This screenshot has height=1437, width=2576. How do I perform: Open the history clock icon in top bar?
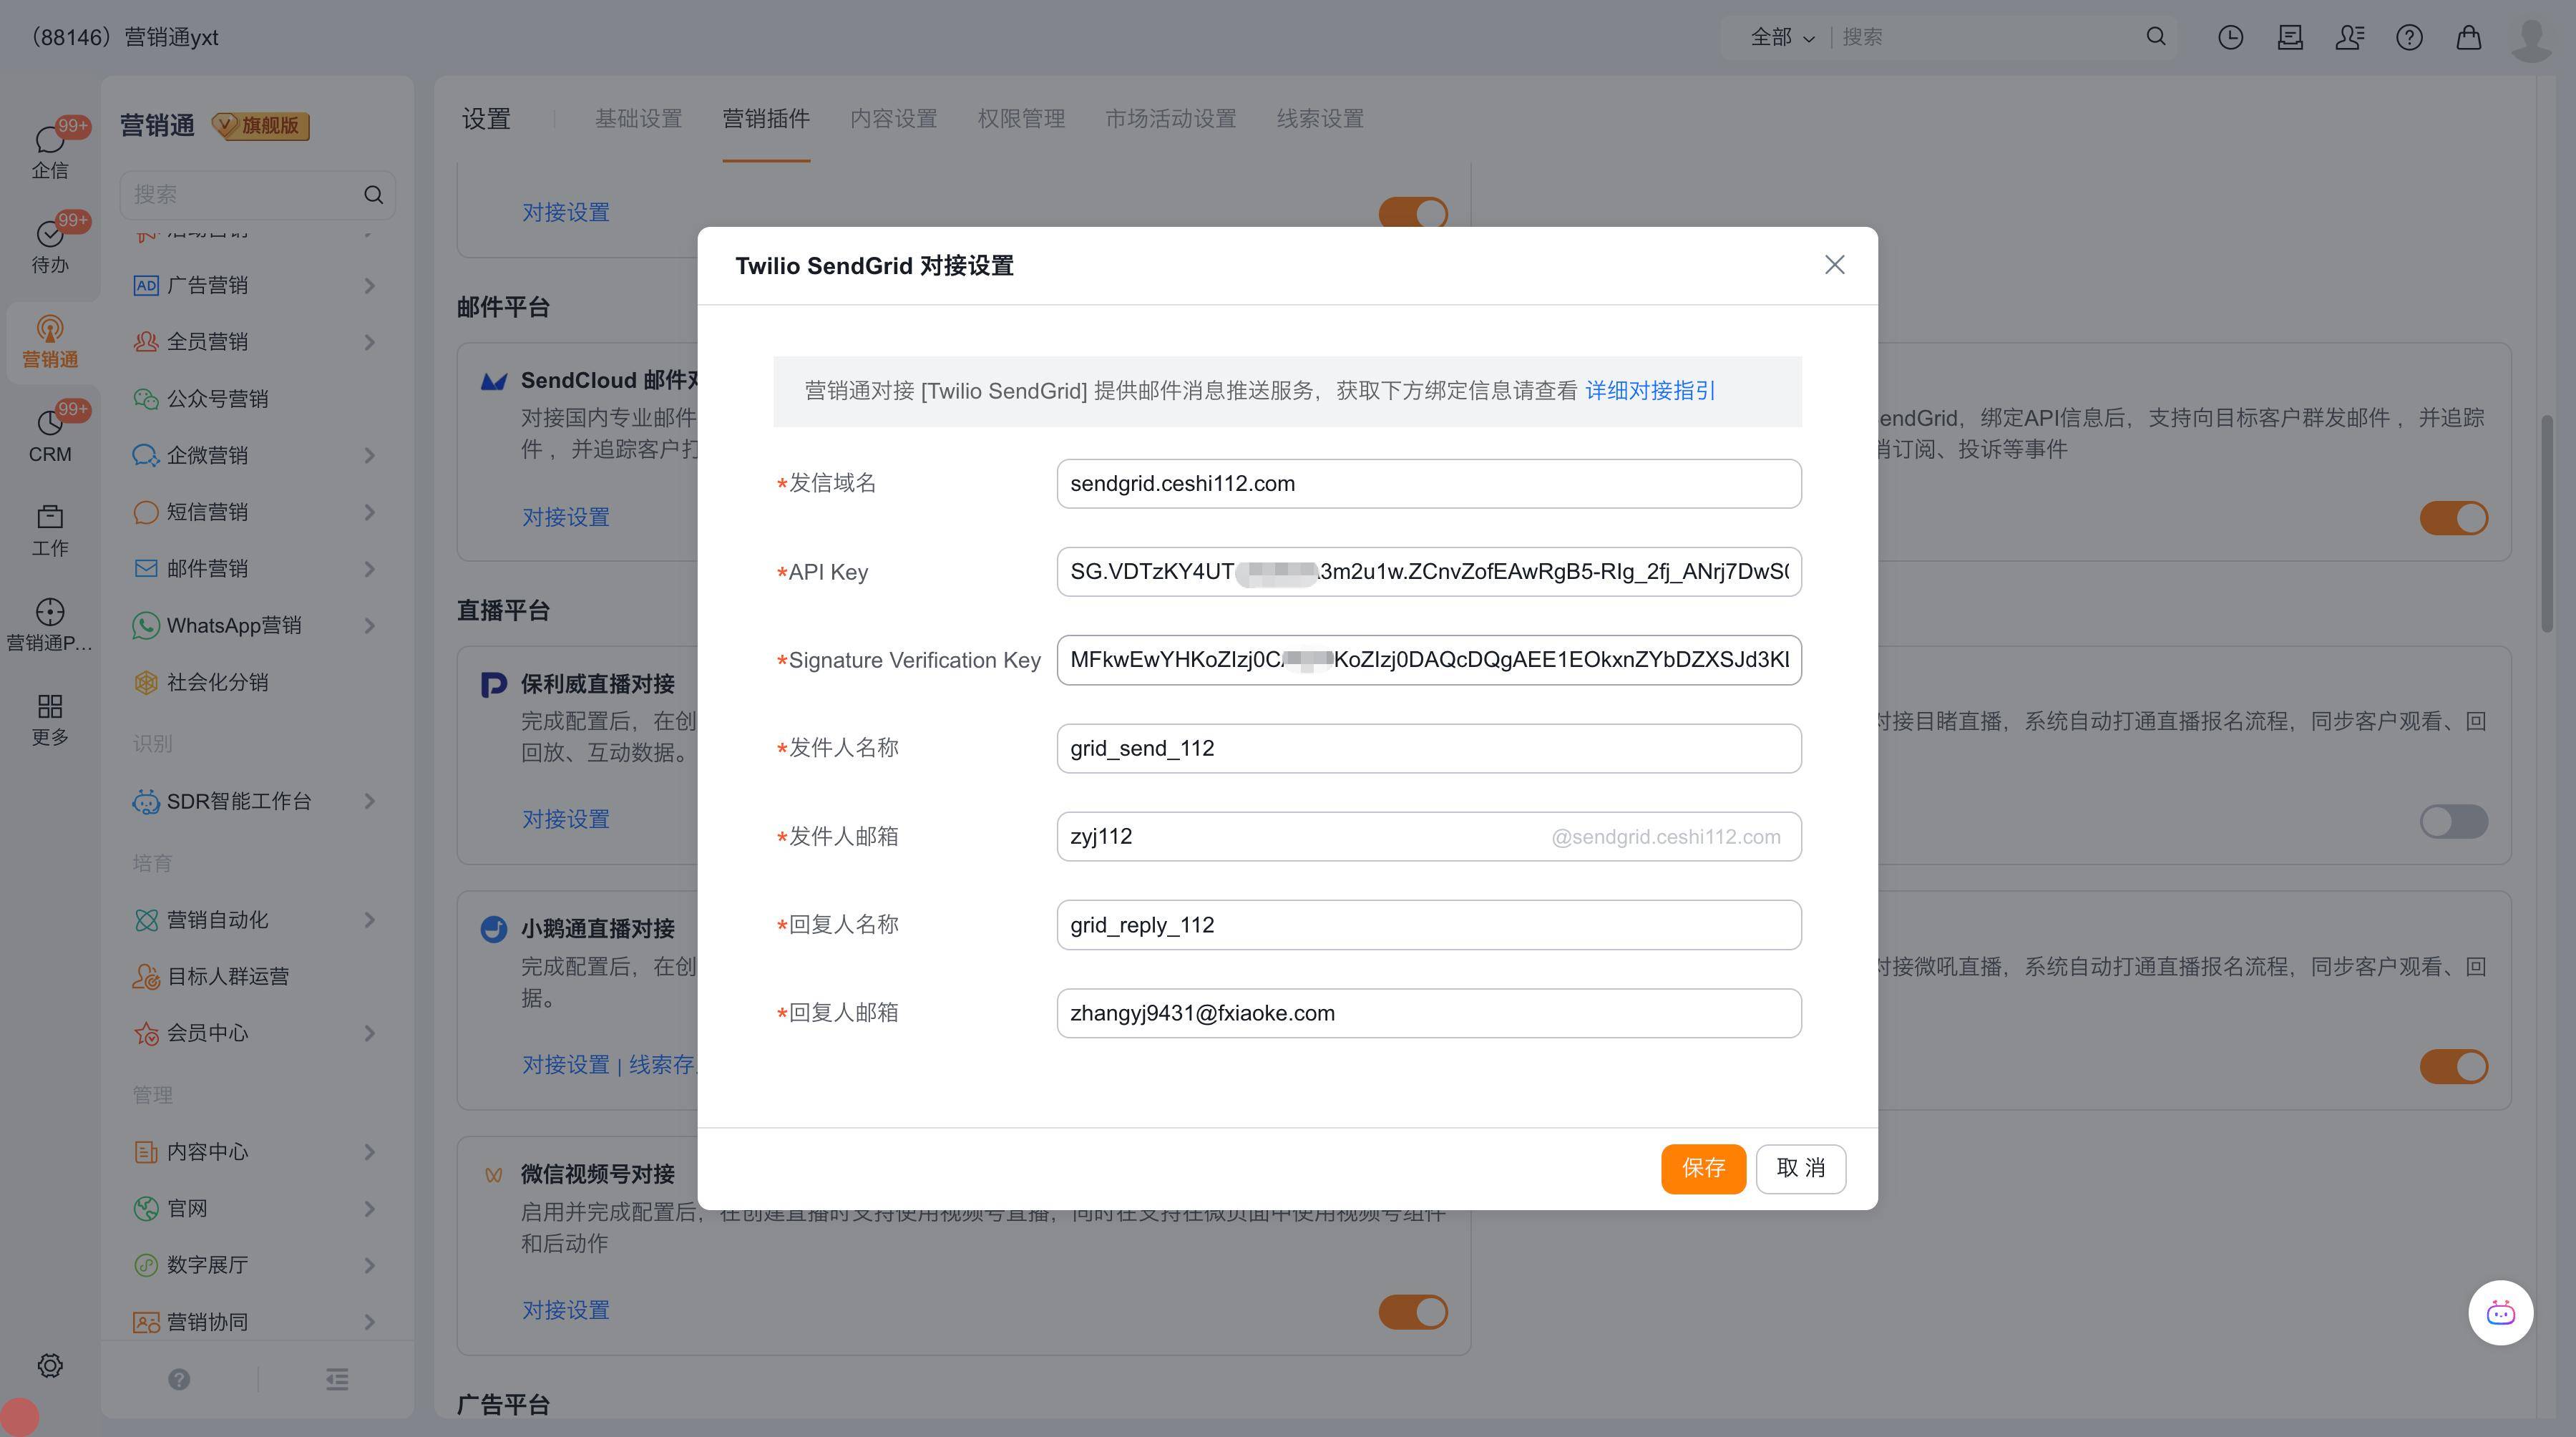2230,37
